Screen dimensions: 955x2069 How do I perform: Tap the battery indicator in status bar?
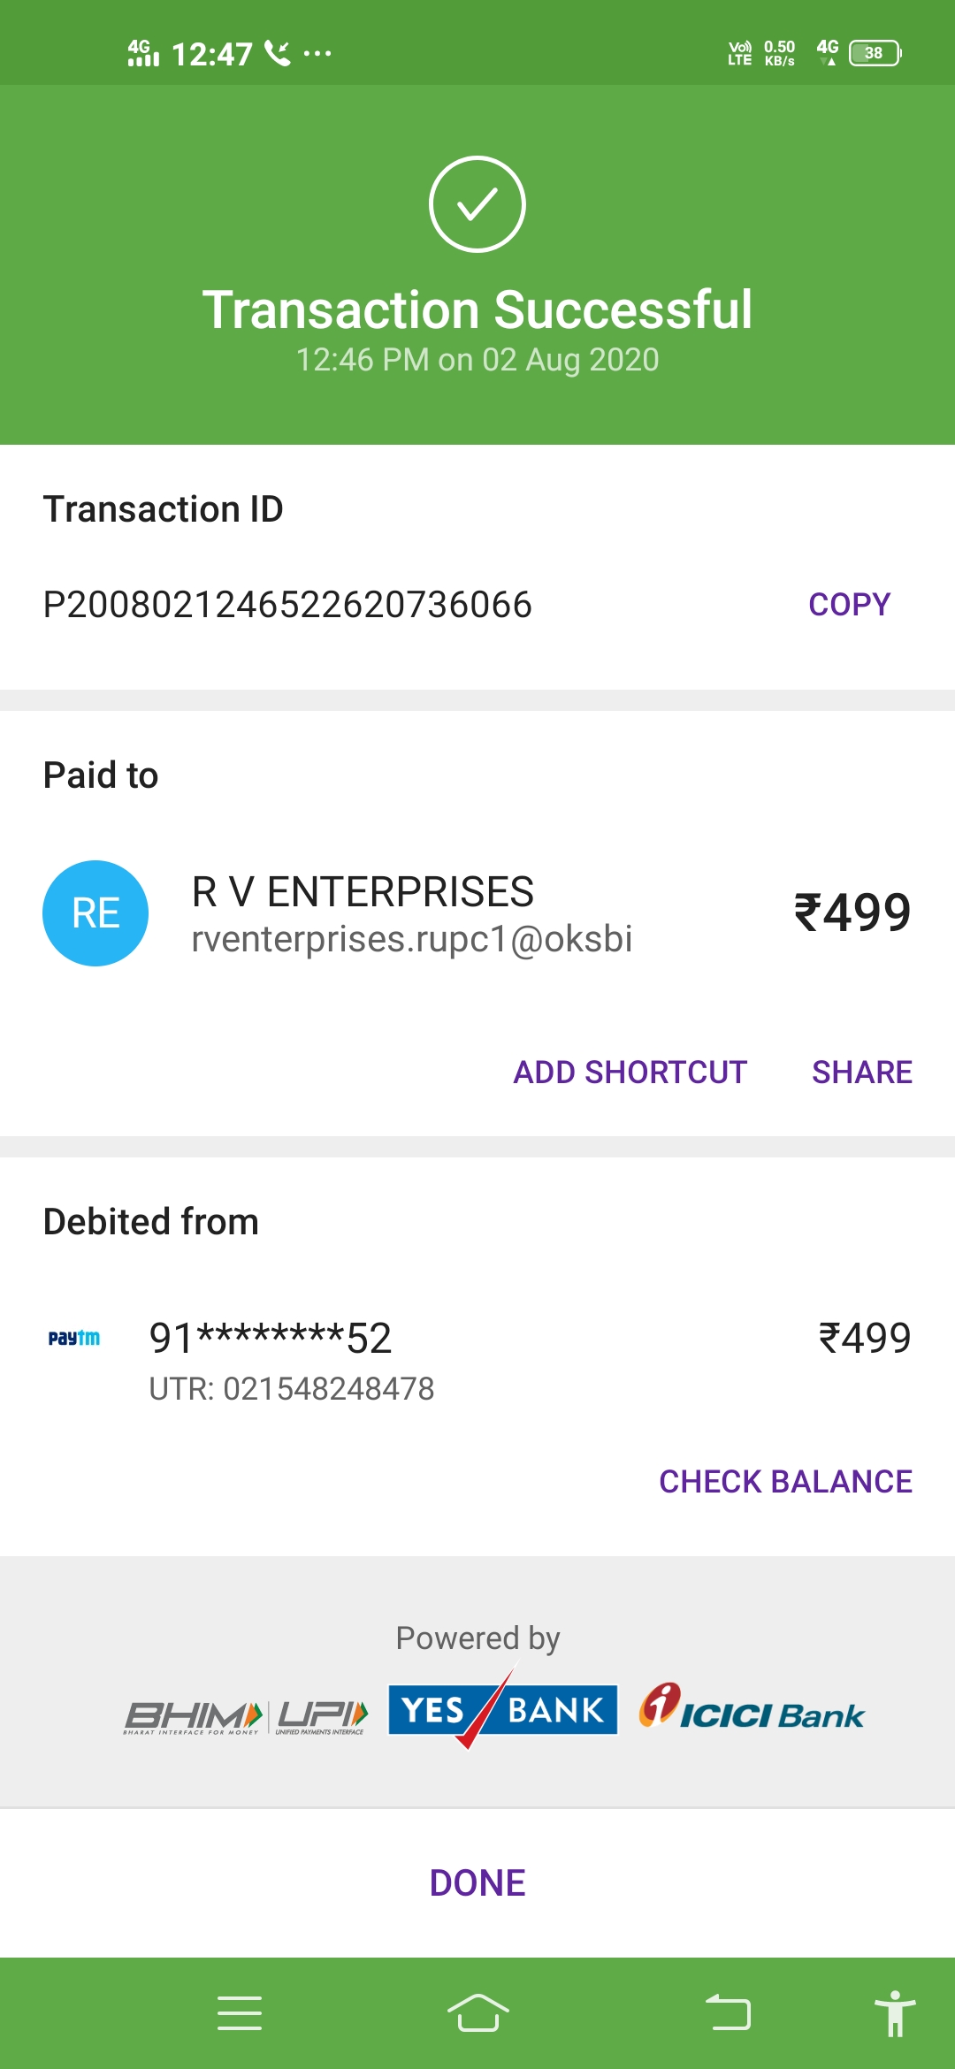pyautogui.click(x=875, y=53)
